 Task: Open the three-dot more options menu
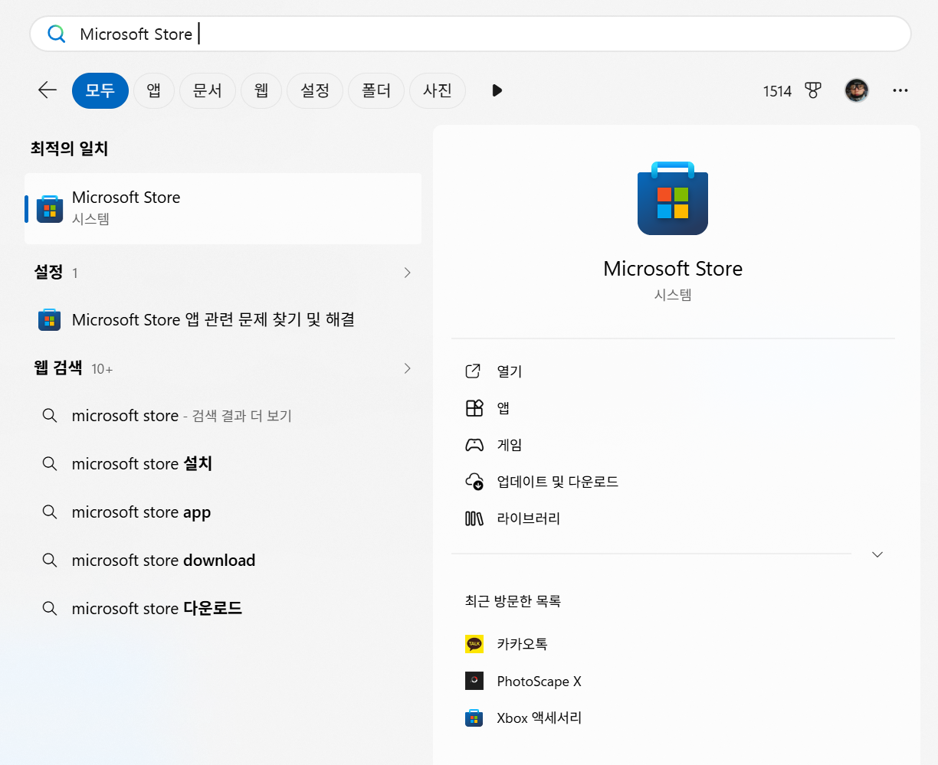900,90
